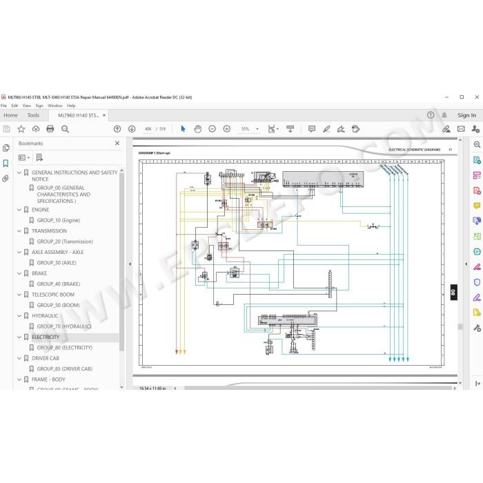The height and width of the screenshot is (483, 483).
Task: Collapse the left navigation pane arrow
Action: point(130,264)
